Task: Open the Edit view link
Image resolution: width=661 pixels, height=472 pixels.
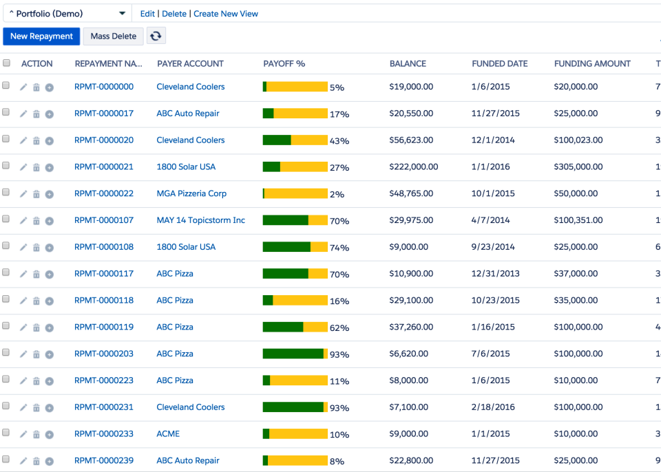Action: pos(147,13)
